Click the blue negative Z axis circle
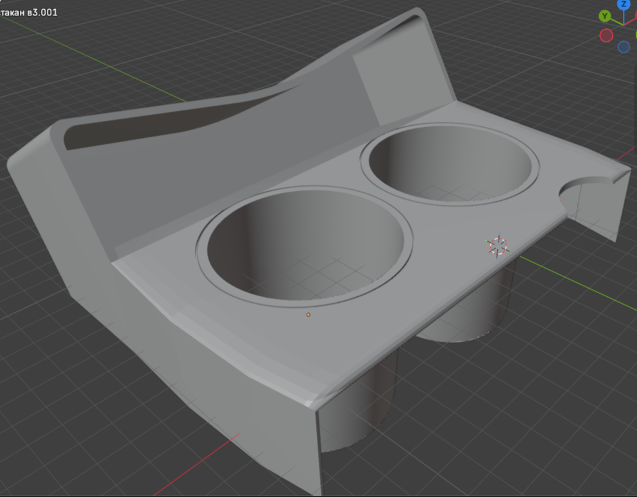This screenshot has width=637, height=497. click(624, 47)
